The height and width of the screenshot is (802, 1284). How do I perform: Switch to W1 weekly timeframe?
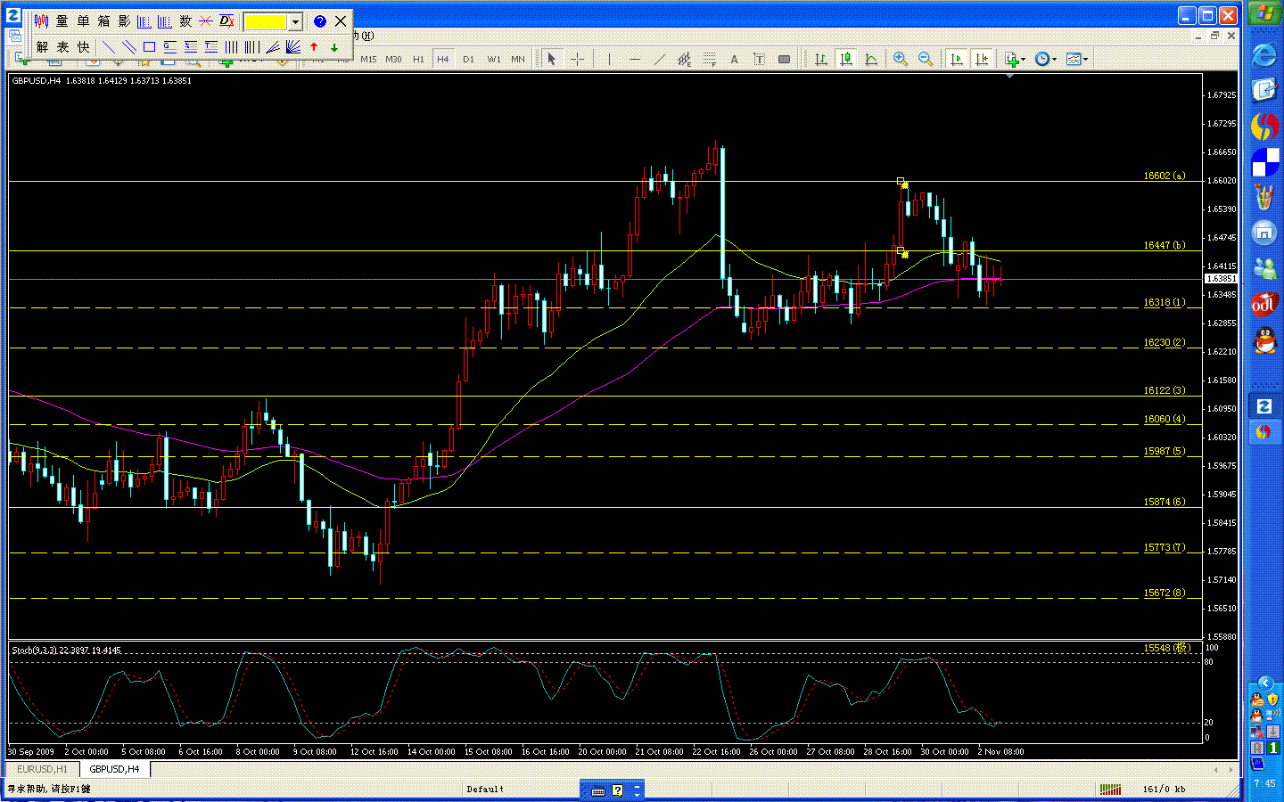click(x=493, y=60)
